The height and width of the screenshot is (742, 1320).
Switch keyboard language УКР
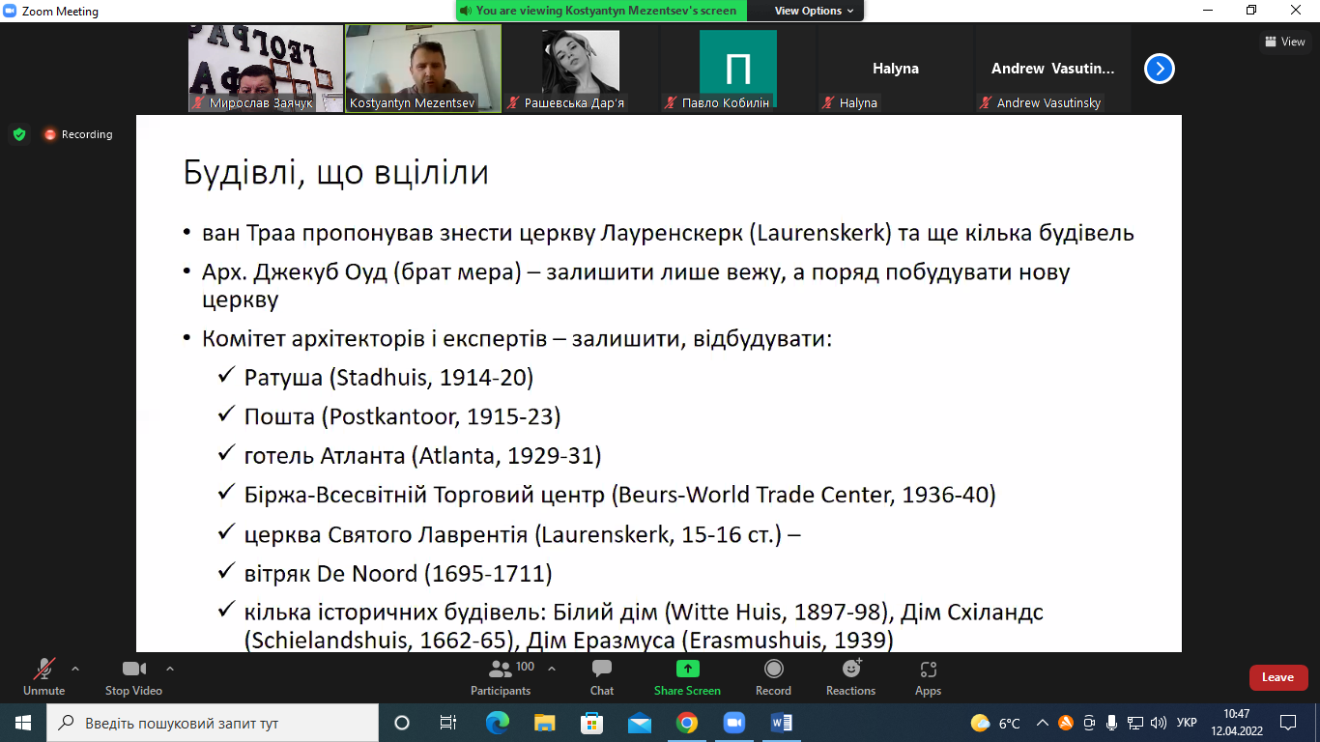point(1187,723)
